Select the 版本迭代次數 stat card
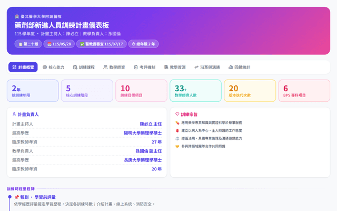The image size is (337, 211). coord(250,91)
